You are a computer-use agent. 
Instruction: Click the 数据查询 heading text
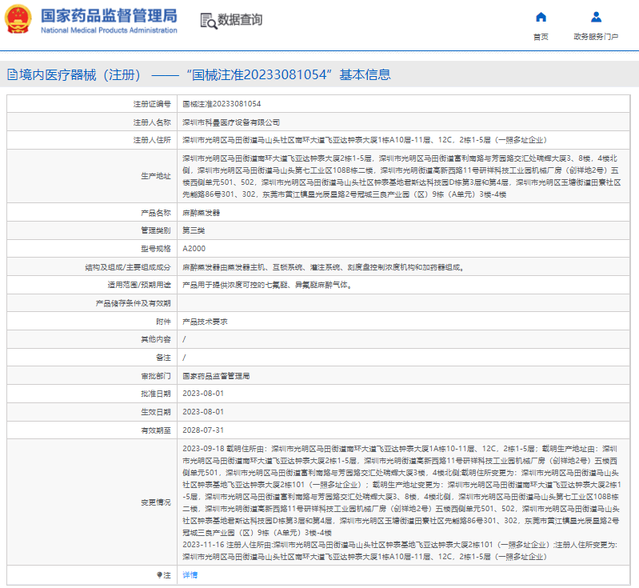(x=240, y=19)
